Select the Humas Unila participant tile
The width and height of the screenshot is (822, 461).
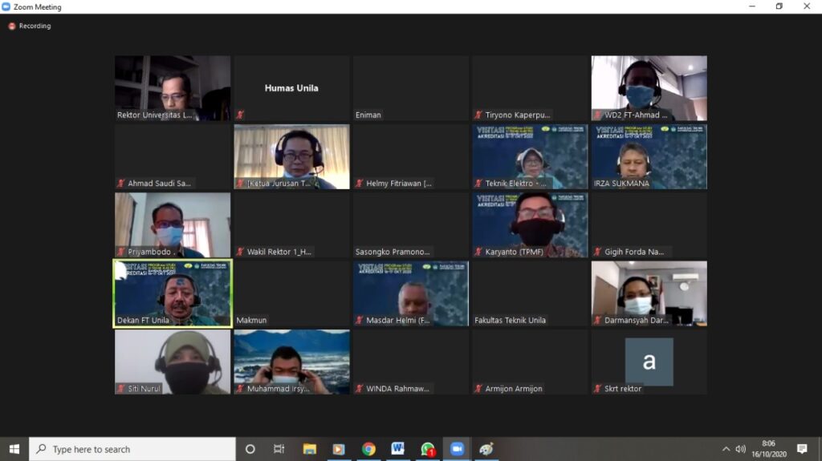pyautogui.click(x=291, y=88)
